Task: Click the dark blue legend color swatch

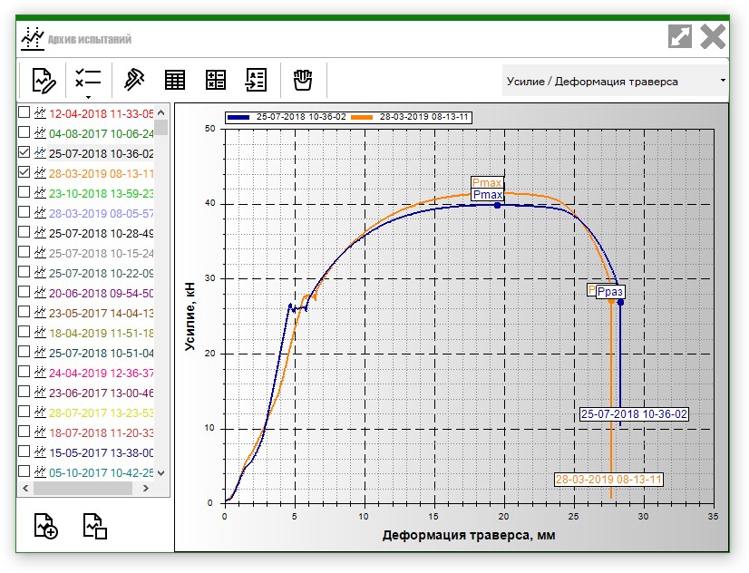Action: click(238, 117)
